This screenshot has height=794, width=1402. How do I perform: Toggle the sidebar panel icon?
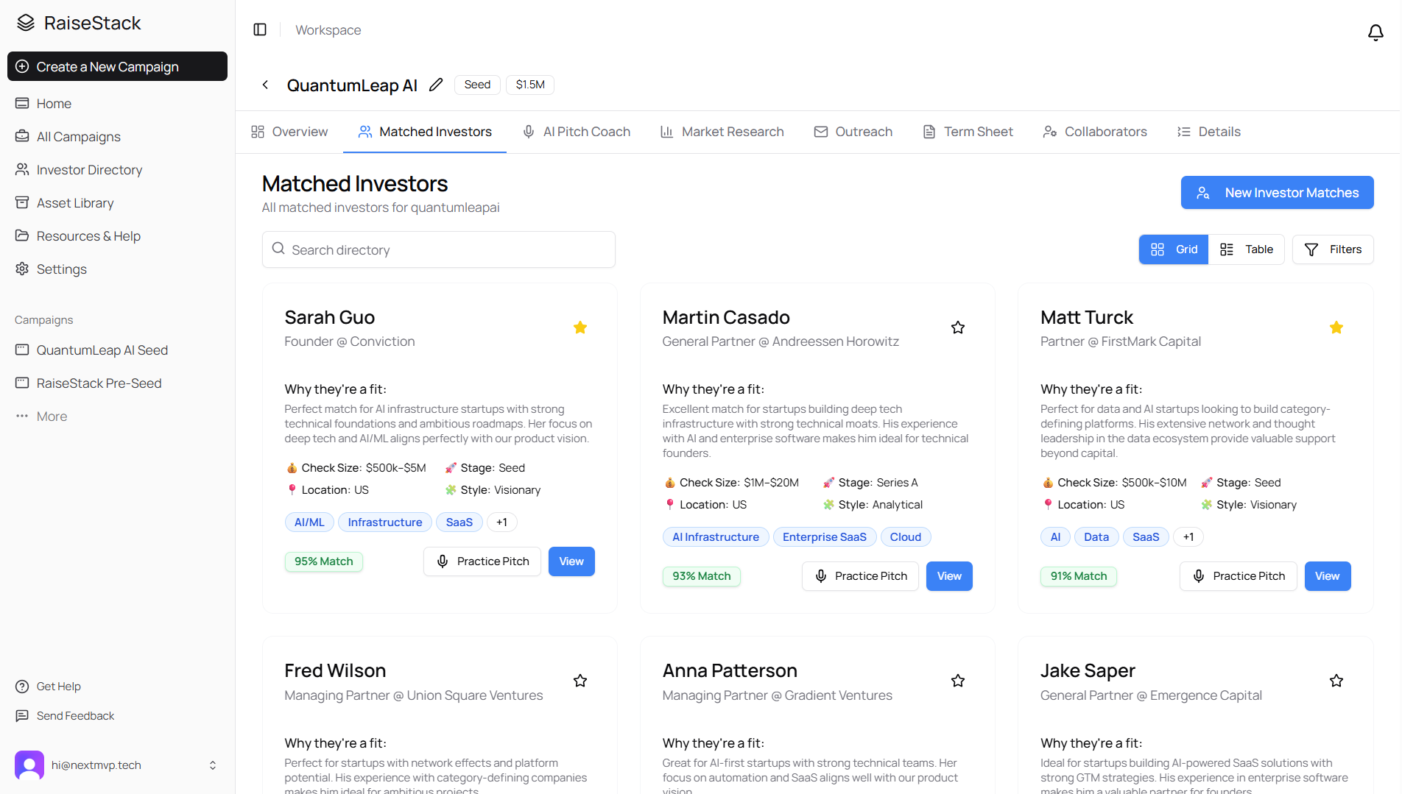coord(260,29)
